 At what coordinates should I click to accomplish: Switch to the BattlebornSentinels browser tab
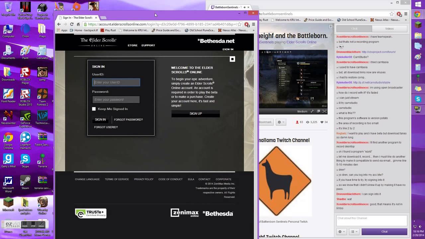[x=229, y=7]
